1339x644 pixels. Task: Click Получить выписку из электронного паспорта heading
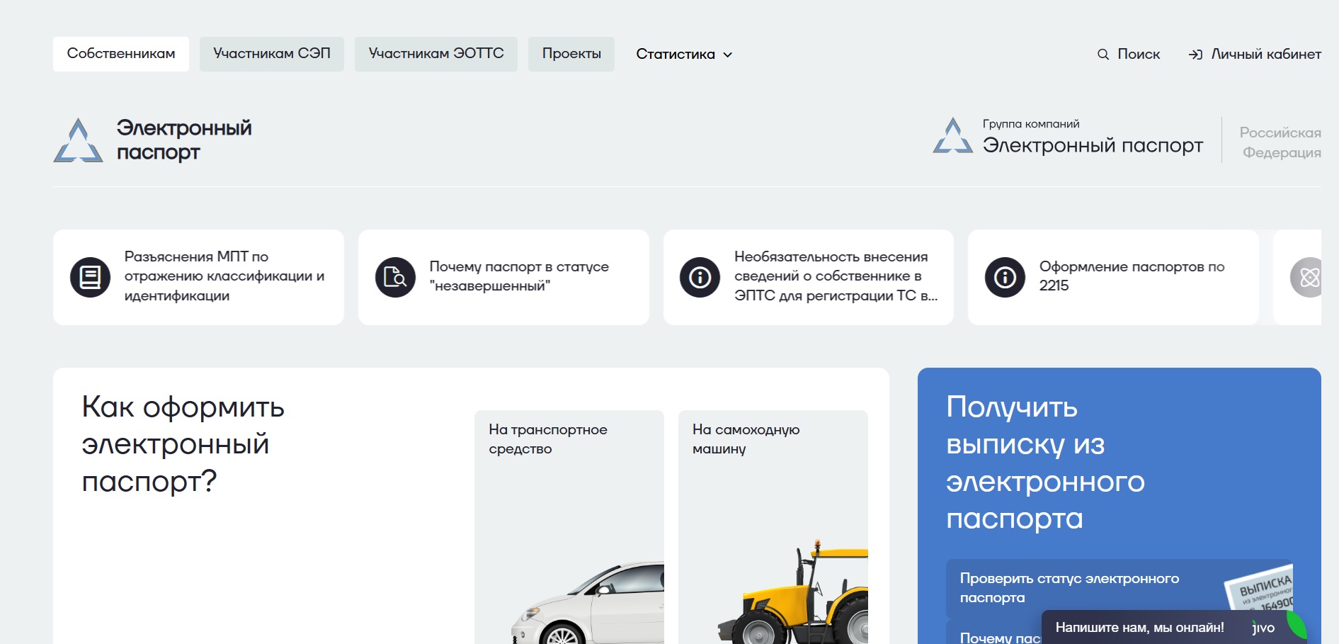coord(1045,463)
